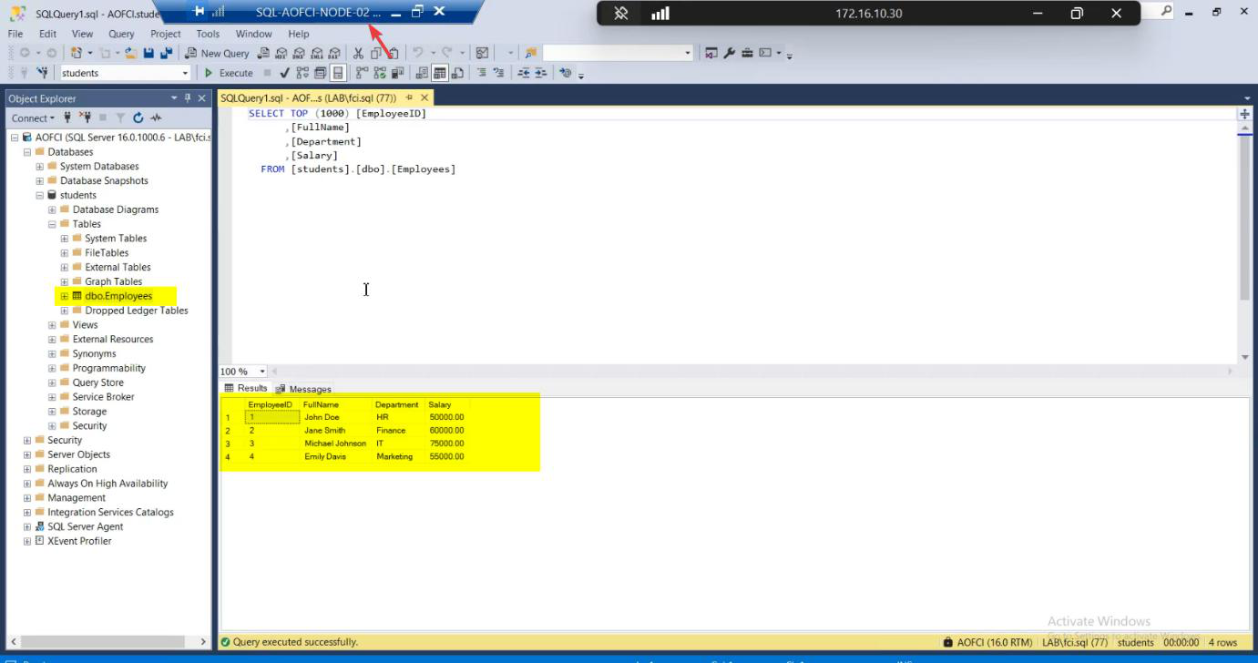1258x663 pixels.
Task: Expand the SQL Server Agent node
Action: tap(27, 527)
